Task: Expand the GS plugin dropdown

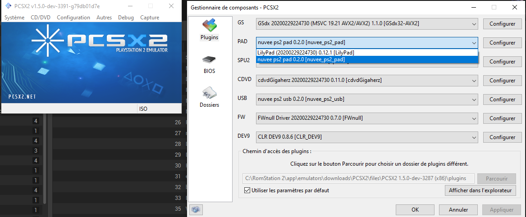Action: point(474,24)
